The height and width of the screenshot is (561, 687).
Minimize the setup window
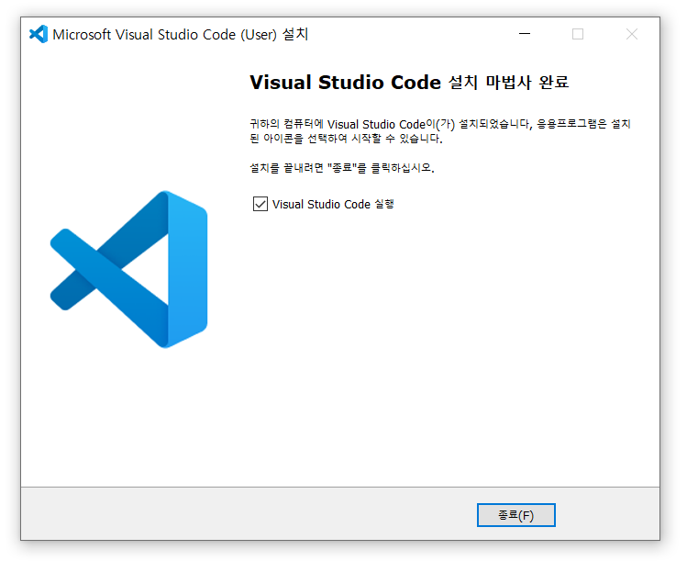tap(525, 34)
